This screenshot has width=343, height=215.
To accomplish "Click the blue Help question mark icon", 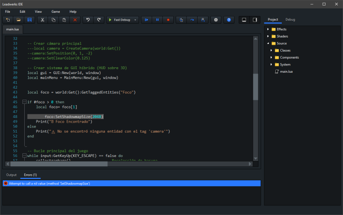I will 229,20.
